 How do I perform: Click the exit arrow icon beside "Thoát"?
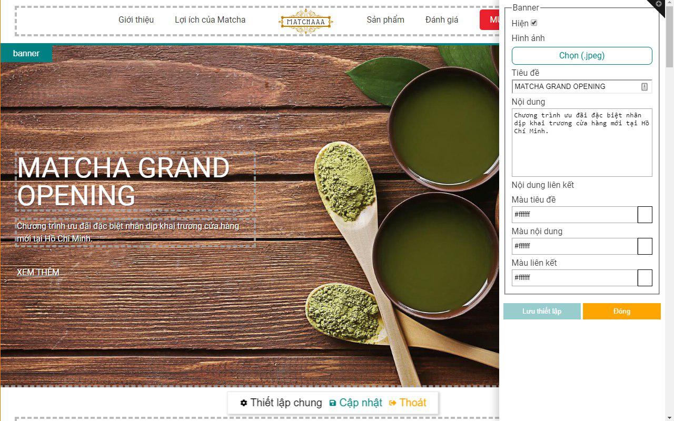click(x=393, y=403)
